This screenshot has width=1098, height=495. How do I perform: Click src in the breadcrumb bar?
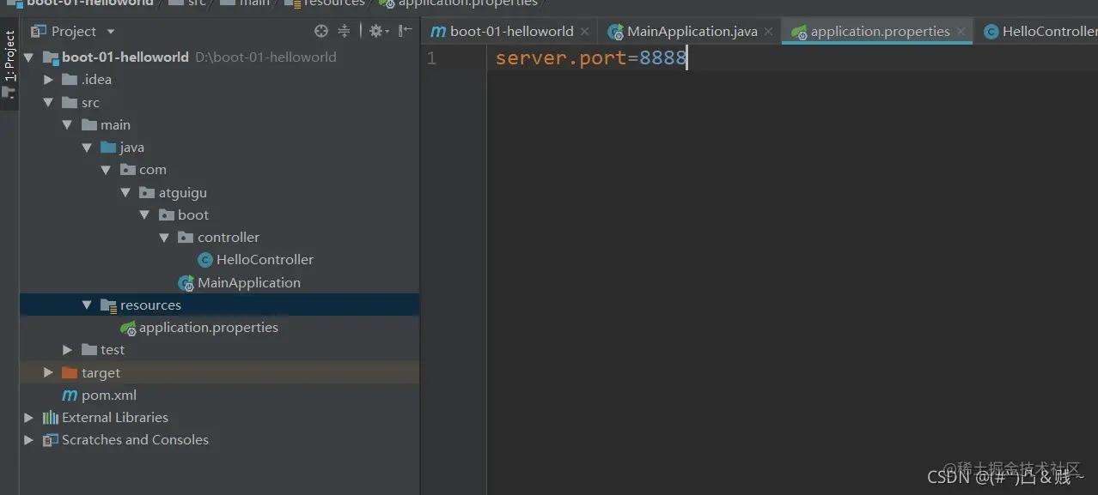(197, 3)
